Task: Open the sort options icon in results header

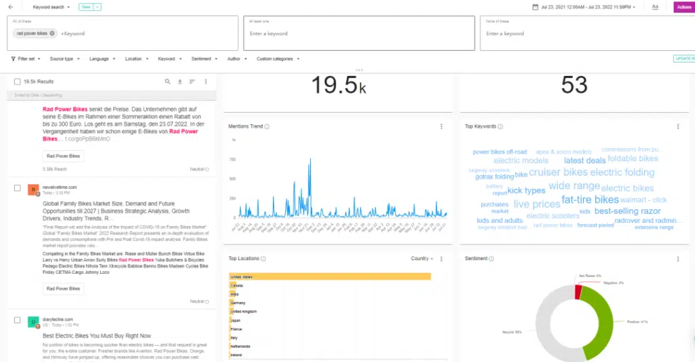Action: (x=192, y=82)
